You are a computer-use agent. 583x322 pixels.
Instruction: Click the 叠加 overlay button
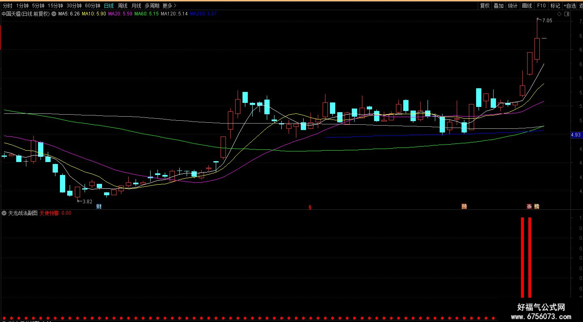click(498, 6)
